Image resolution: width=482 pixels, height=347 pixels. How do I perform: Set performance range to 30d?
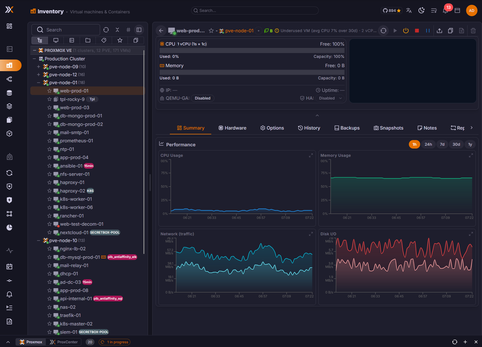pyautogui.click(x=456, y=144)
